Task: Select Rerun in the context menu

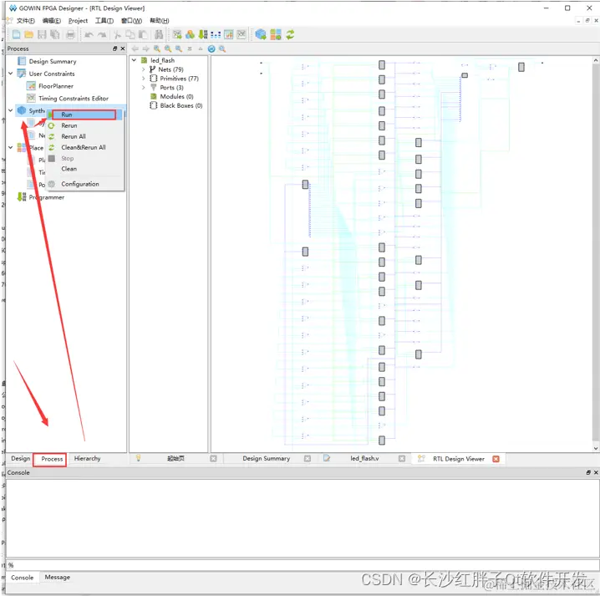Action: click(84, 125)
